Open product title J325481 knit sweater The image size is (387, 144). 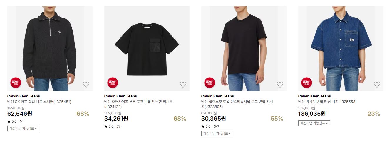pyautogui.click(x=39, y=102)
